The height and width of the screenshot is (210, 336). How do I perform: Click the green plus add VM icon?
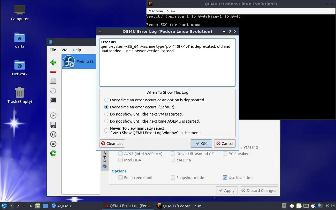pyautogui.click(x=53, y=62)
